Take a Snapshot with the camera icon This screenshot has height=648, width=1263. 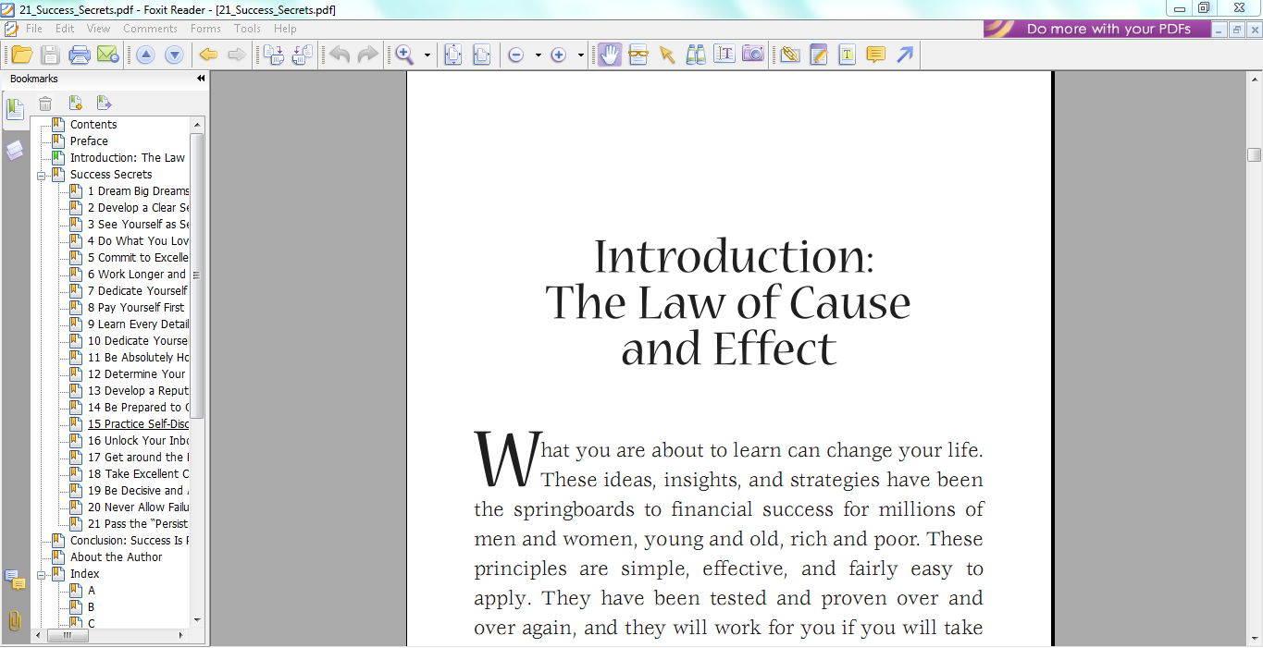coord(753,55)
